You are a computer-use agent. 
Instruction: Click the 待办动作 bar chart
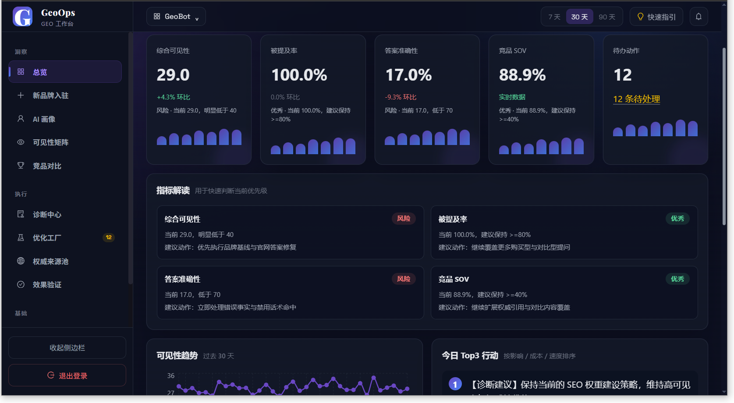click(x=655, y=128)
